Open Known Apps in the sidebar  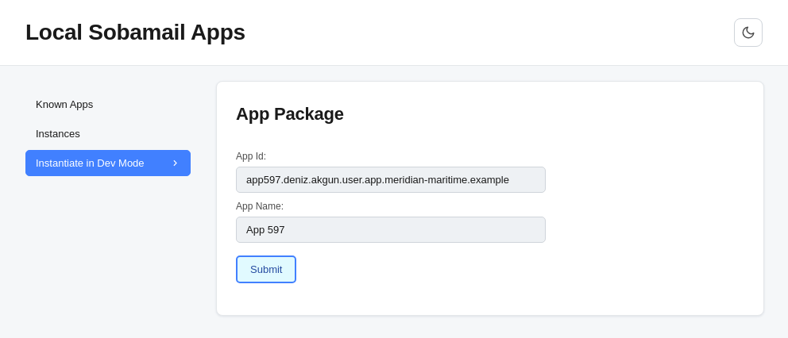pyautogui.click(x=108, y=105)
